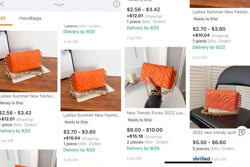This screenshot has height=167, width=250.
Task: Tap the +$15.18 shipping cost
Action: coord(135,136)
